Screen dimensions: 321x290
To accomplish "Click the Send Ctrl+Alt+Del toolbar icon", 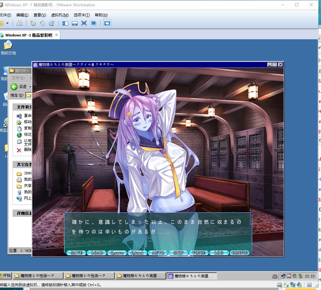I will click(19, 23).
